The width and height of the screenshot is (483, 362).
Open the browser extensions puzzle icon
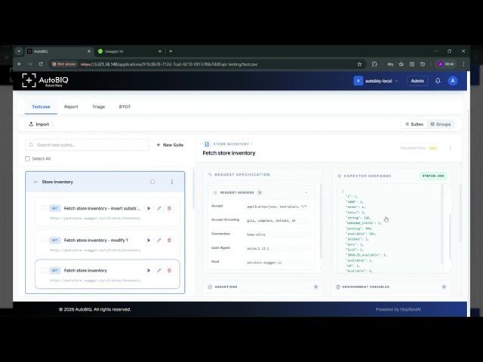[x=374, y=64]
